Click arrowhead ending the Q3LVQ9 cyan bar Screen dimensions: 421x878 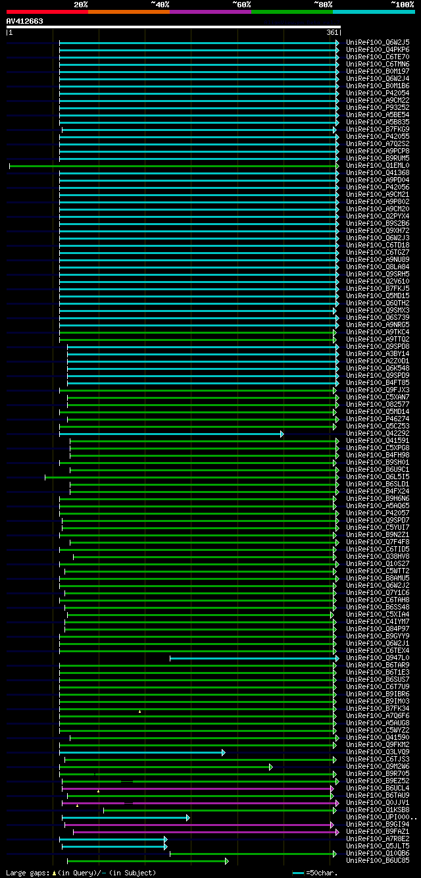pyautogui.click(x=224, y=752)
